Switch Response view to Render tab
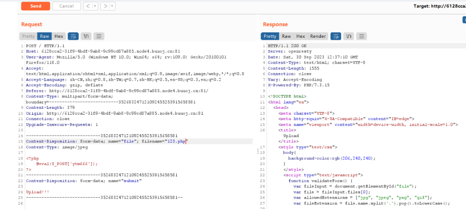 click(x=318, y=36)
